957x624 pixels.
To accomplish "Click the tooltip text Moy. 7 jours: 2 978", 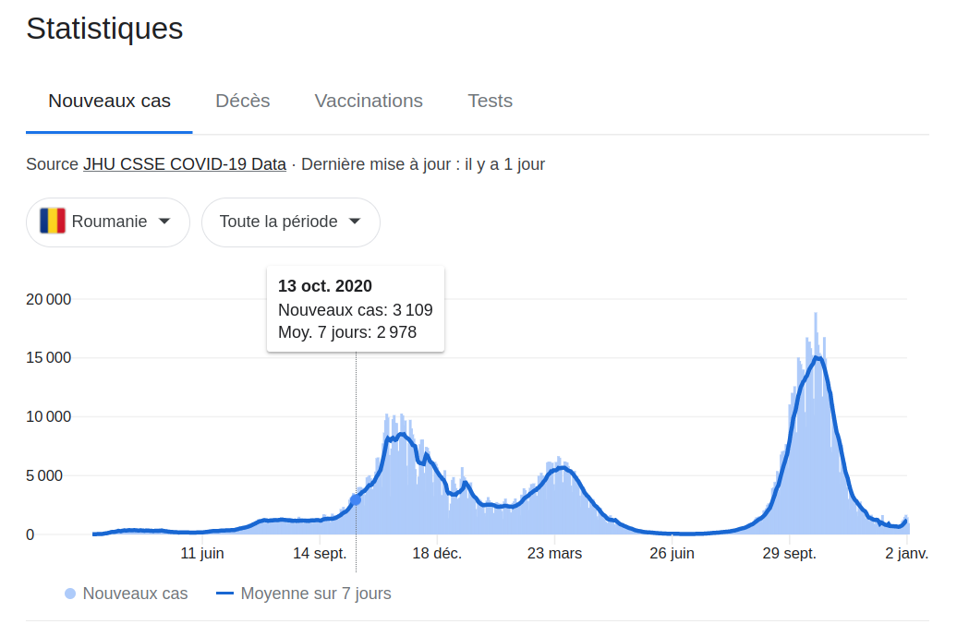I will 347,332.
